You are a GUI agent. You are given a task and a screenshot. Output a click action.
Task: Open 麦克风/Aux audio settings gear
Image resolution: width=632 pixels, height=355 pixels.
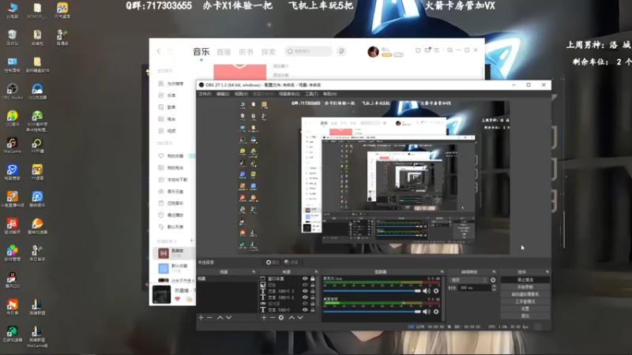point(436,290)
